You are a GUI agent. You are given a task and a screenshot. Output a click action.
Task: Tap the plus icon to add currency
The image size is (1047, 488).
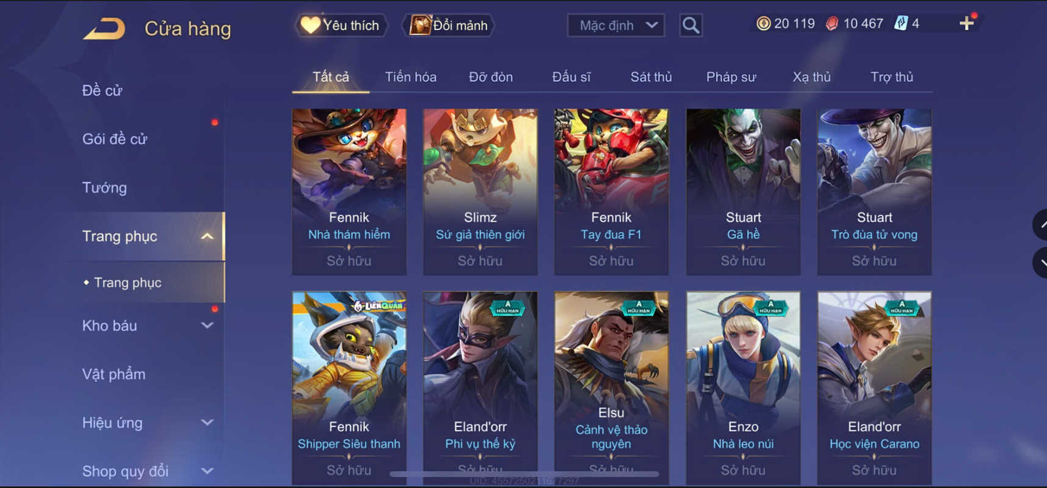pos(966,24)
